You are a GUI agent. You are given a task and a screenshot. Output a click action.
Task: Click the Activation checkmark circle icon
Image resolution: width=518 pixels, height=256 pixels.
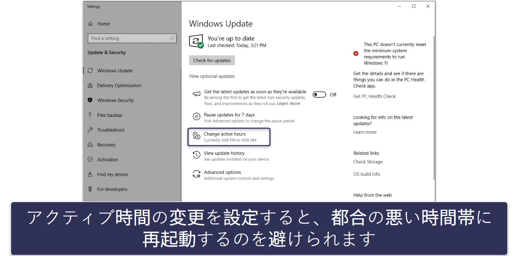pos(90,160)
